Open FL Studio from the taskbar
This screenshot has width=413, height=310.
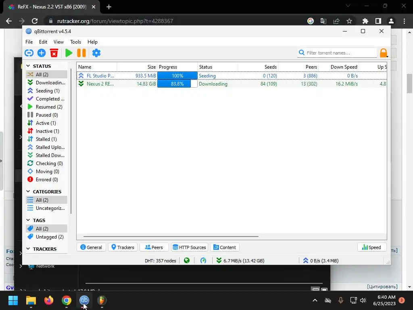click(102, 300)
